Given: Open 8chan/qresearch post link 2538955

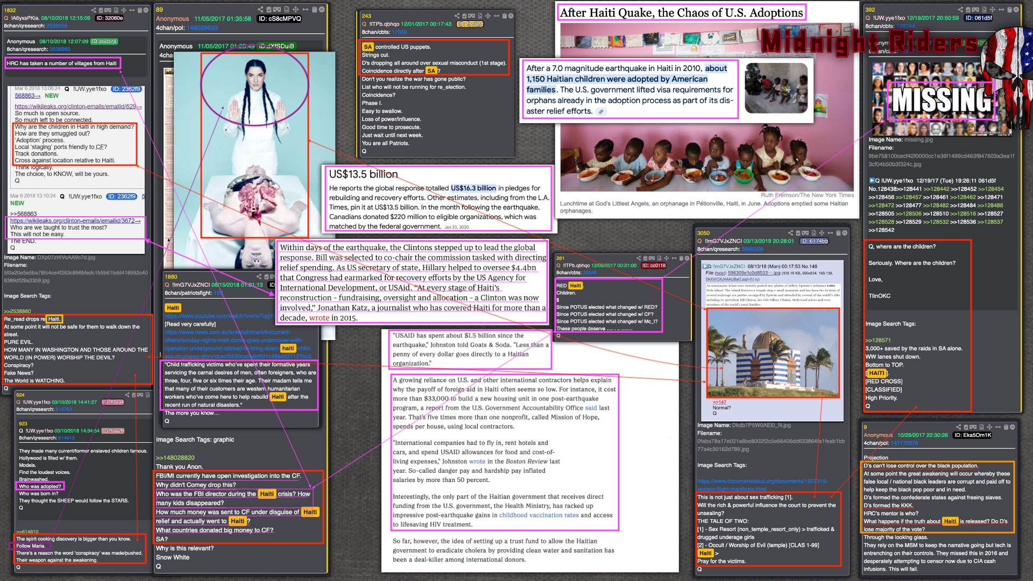Looking at the screenshot, I should tap(56, 25).
